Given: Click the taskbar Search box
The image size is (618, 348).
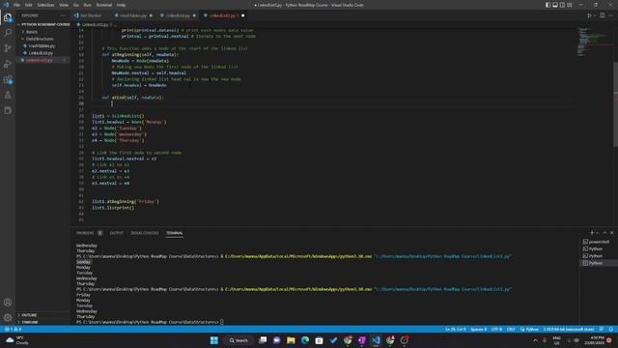Looking at the screenshot, I should (x=239, y=340).
